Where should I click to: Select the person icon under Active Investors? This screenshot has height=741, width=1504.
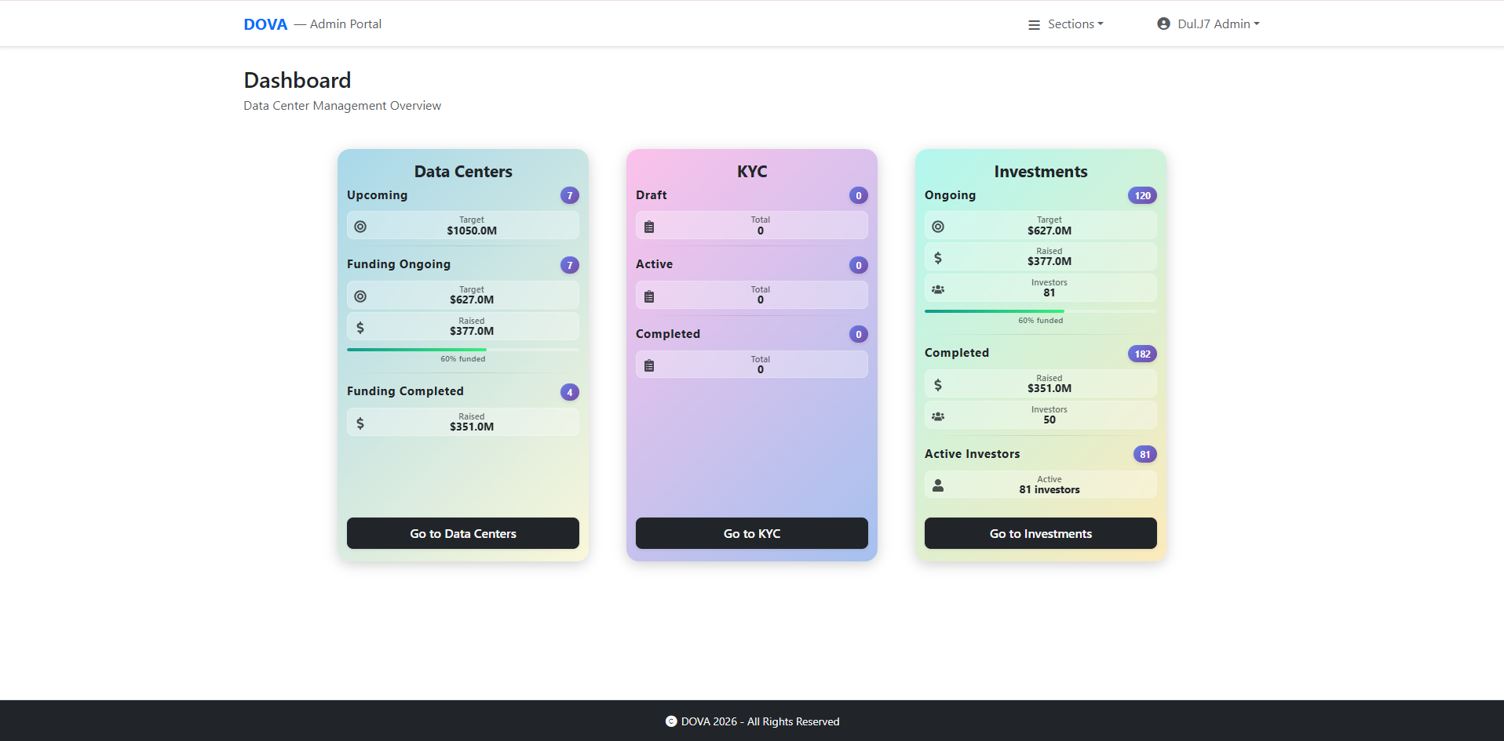(937, 485)
